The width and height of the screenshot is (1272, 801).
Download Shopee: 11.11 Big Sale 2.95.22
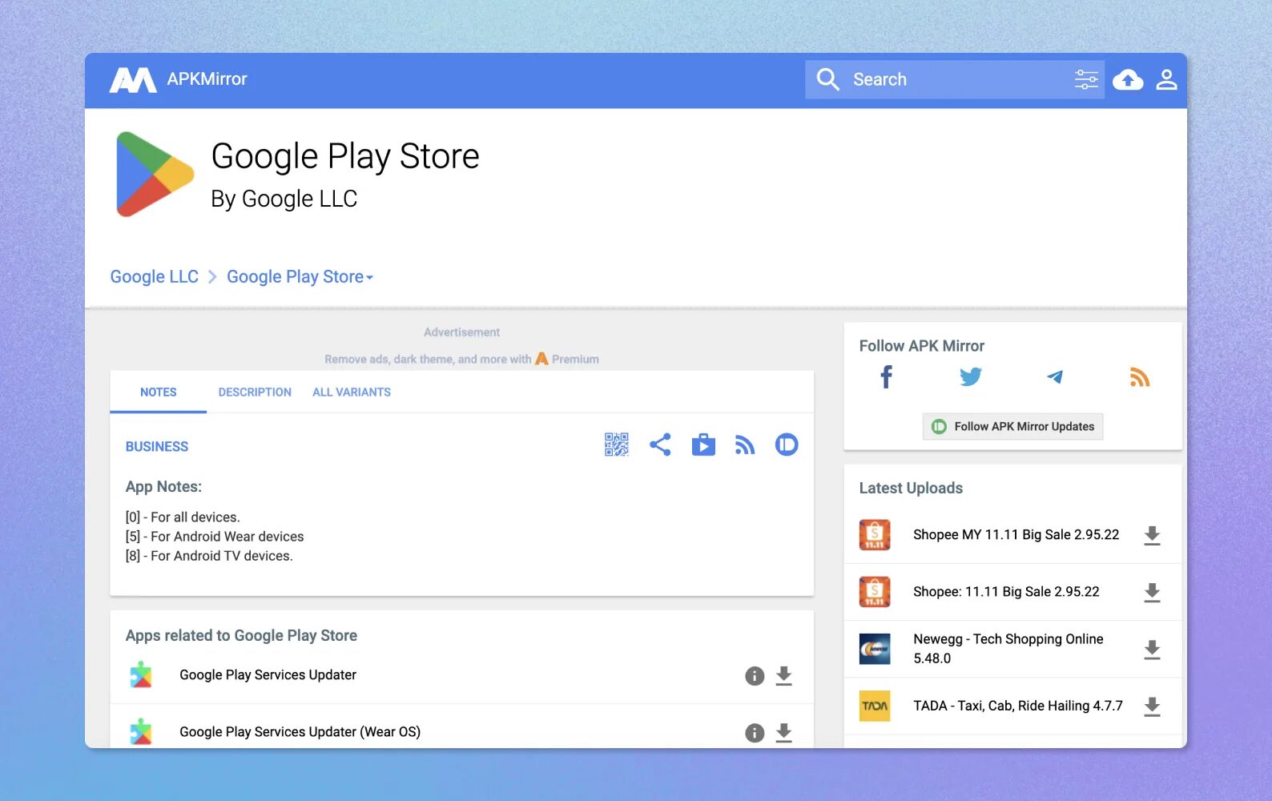pos(1152,592)
